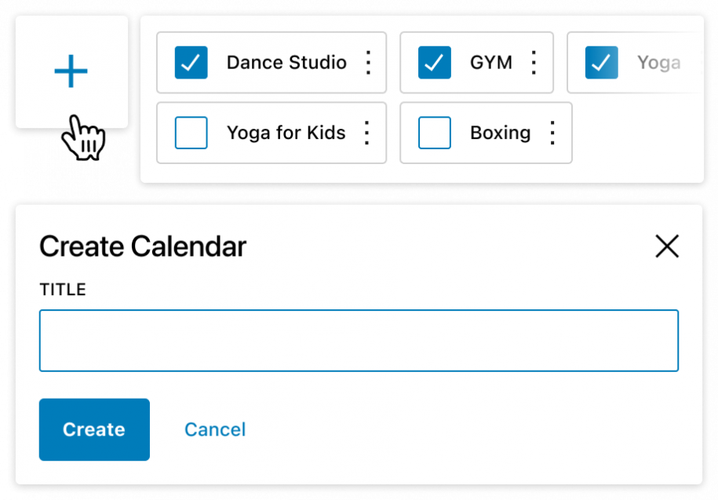This screenshot has width=718, height=500.
Task: Open the Dance Studio options menu
Action: click(x=367, y=62)
